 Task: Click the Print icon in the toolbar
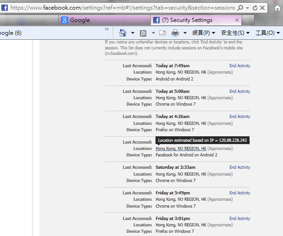tap(175, 33)
